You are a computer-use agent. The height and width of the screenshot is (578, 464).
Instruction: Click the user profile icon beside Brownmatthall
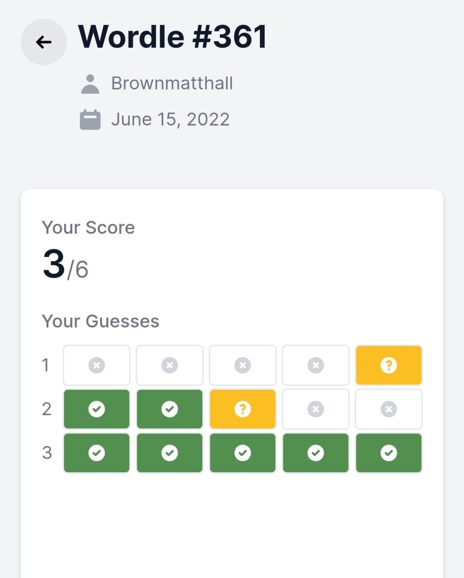click(x=90, y=84)
